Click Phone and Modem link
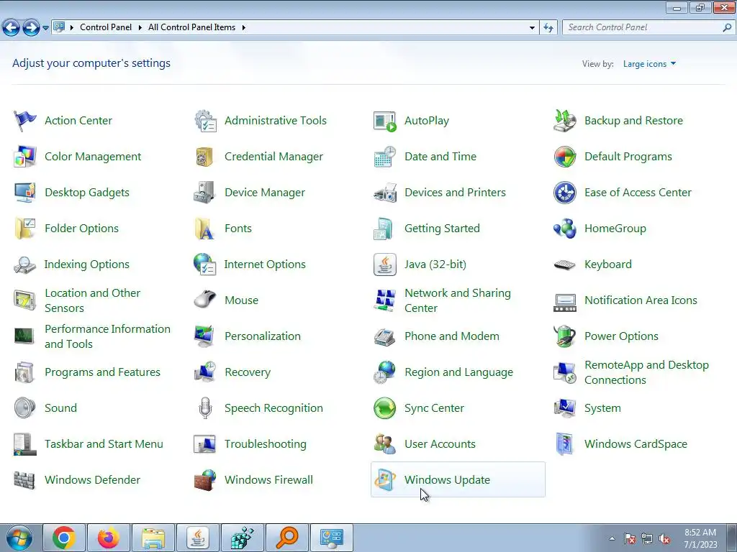This screenshot has height=552, width=737. point(452,336)
